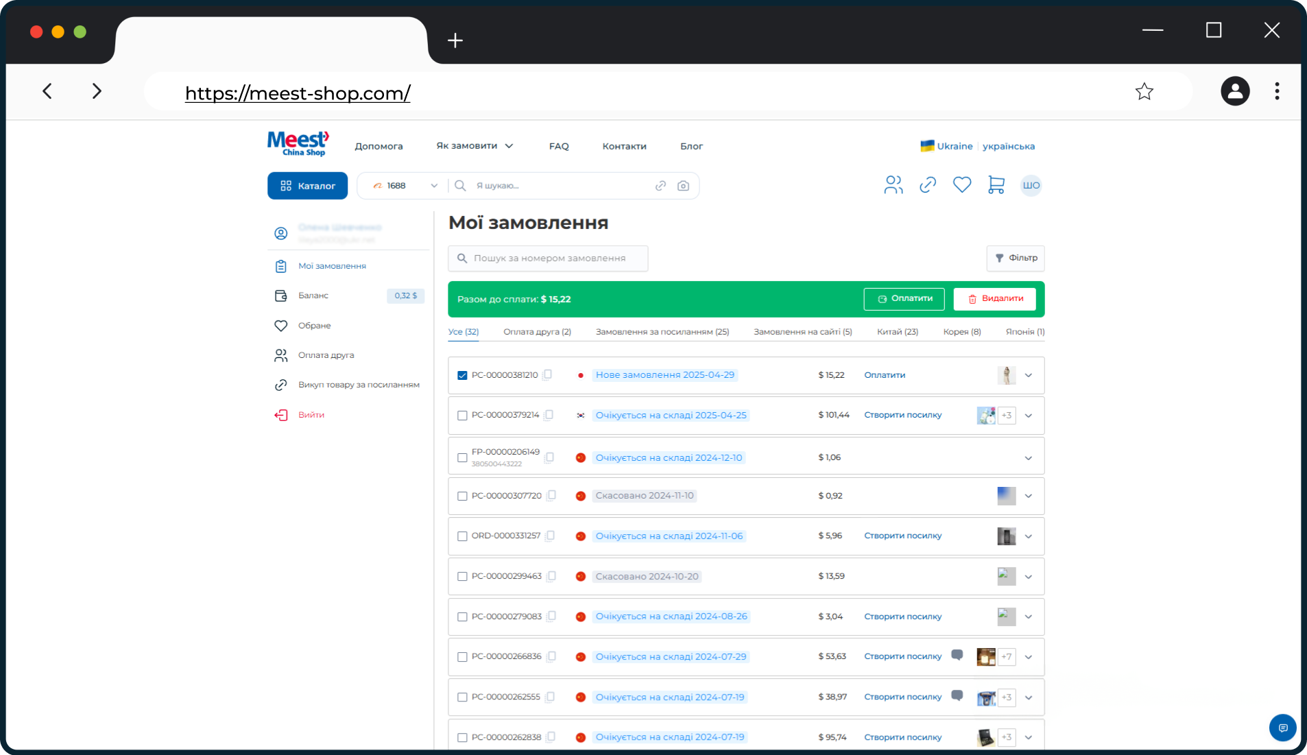Image resolution: width=1307 pixels, height=755 pixels.
Task: Click the green bar Оплатити button
Action: click(904, 299)
